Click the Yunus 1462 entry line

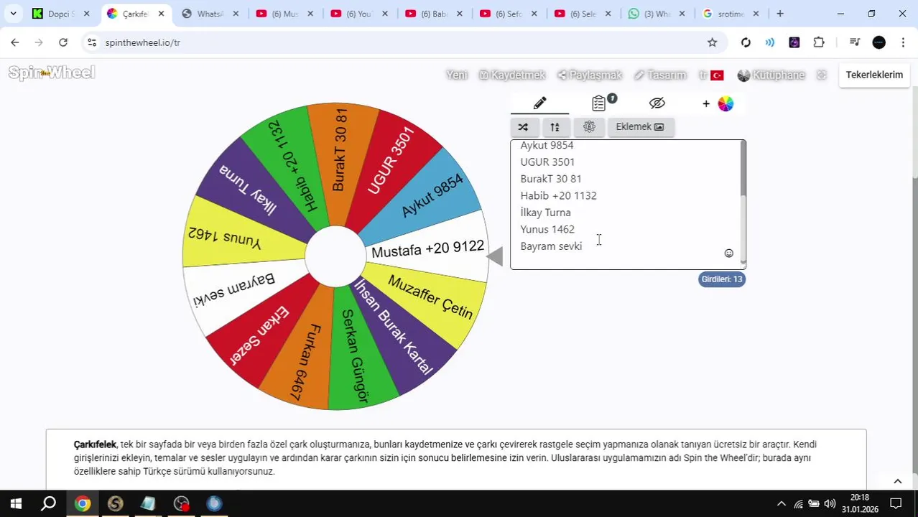pyautogui.click(x=547, y=230)
